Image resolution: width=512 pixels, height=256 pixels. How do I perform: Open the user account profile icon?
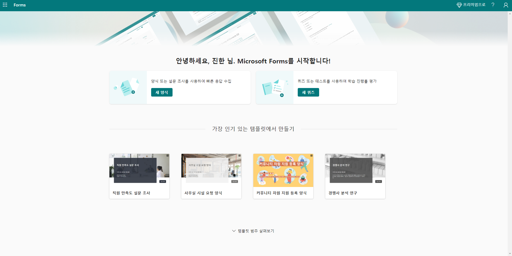[x=506, y=5]
